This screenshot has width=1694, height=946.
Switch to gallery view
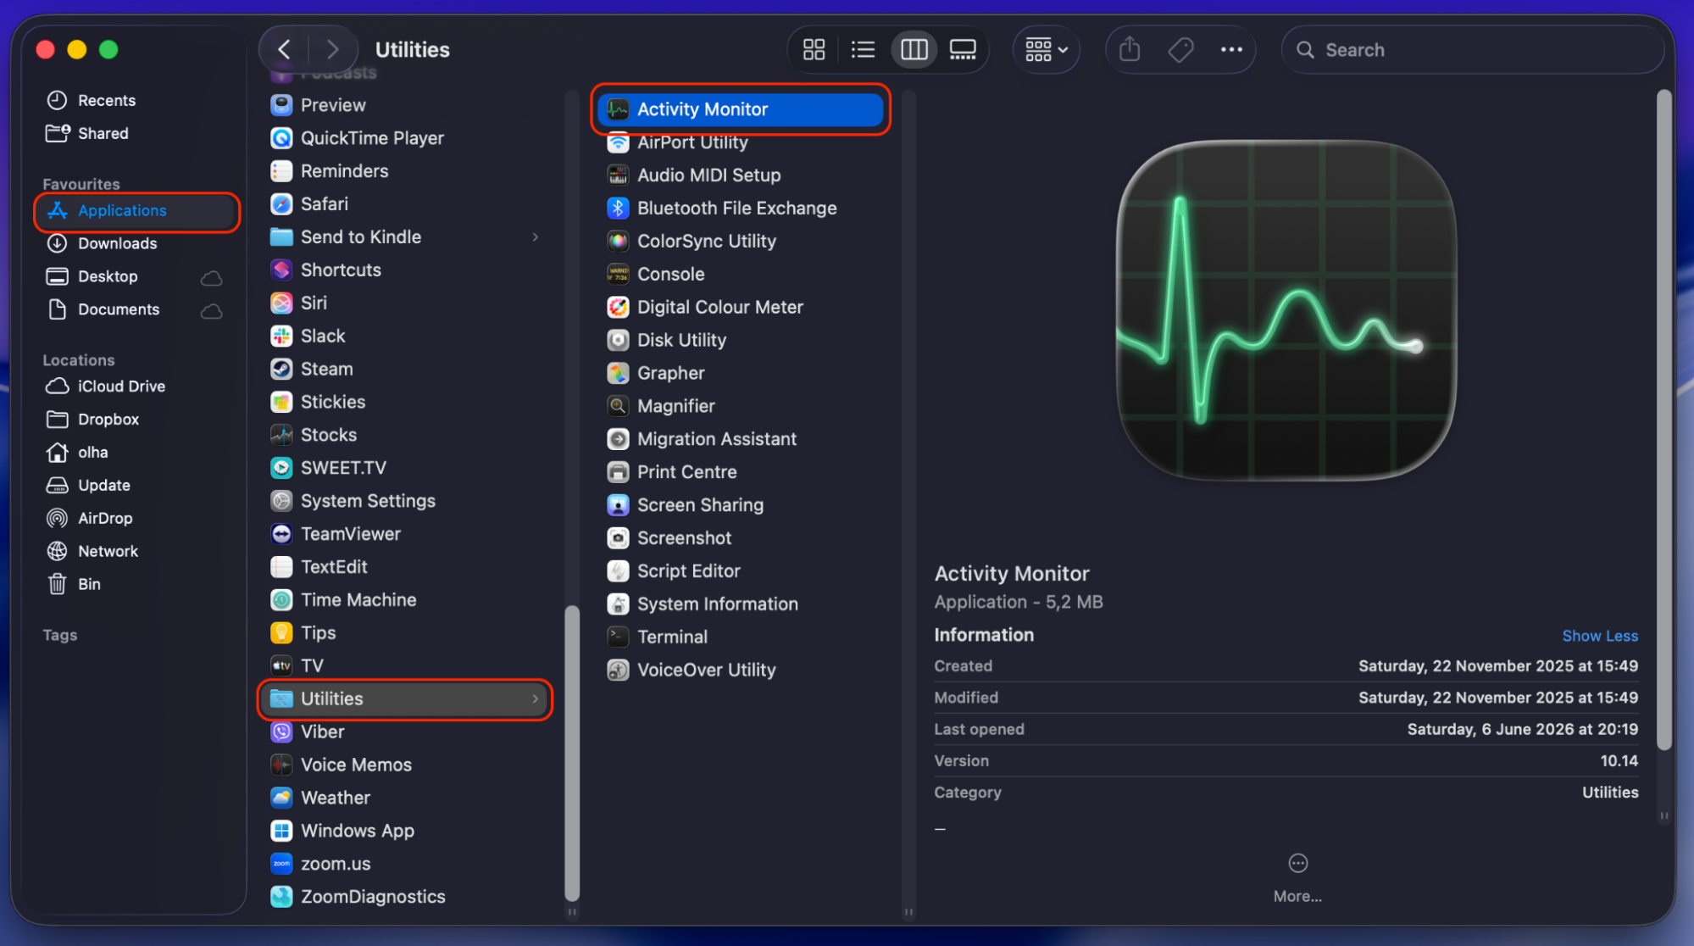(x=963, y=50)
